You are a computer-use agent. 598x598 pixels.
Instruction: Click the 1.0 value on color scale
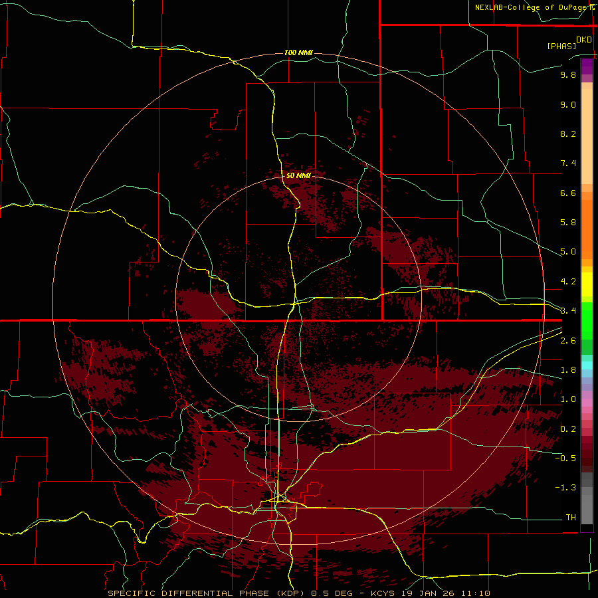pos(568,399)
